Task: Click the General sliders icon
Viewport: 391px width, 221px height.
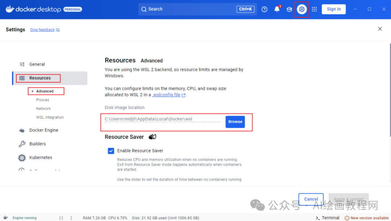Action: [x=22, y=64]
